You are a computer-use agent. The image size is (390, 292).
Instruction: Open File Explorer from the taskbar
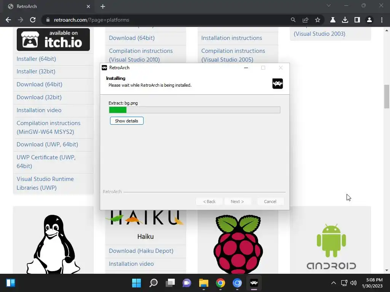pyautogui.click(x=203, y=283)
